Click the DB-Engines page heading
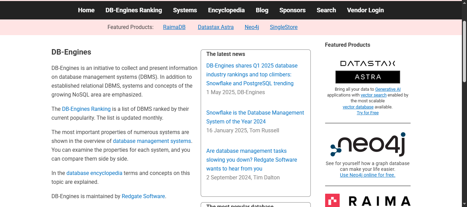The image size is (467, 207). (x=71, y=52)
